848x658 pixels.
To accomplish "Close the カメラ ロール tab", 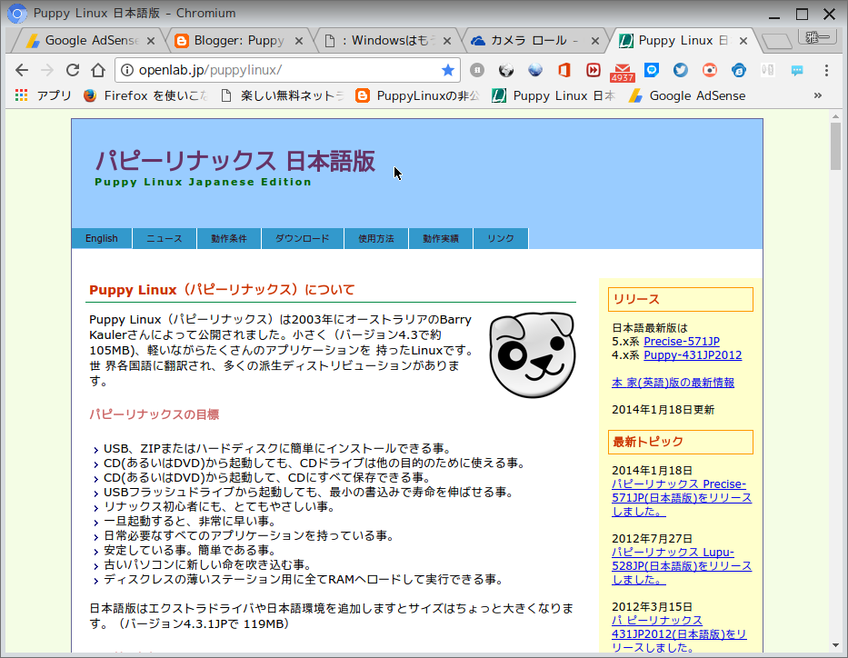I will pos(595,41).
